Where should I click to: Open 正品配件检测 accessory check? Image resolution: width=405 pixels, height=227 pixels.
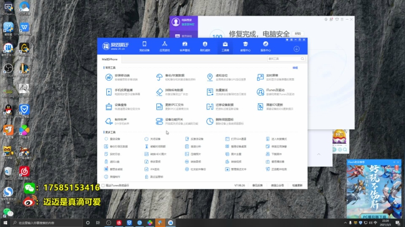click(276, 169)
